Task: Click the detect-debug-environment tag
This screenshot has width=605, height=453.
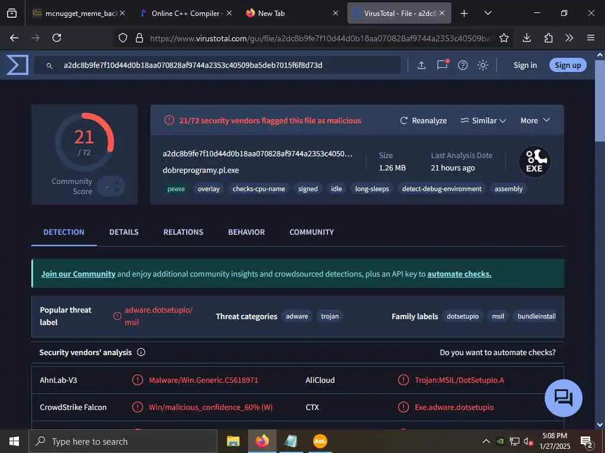Action: 442,189
